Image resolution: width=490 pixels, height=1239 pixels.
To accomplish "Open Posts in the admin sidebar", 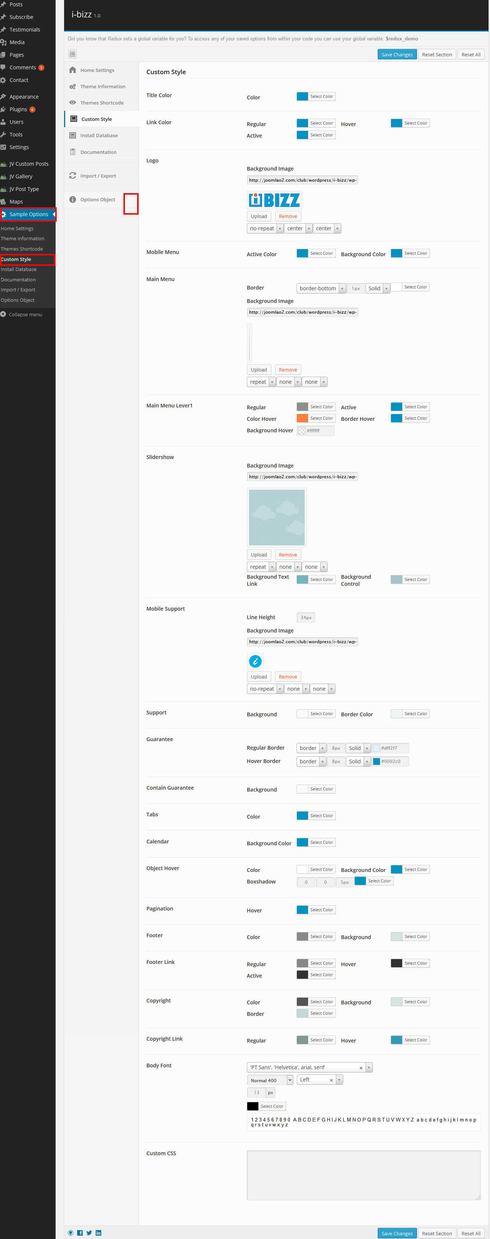I will [x=16, y=4].
